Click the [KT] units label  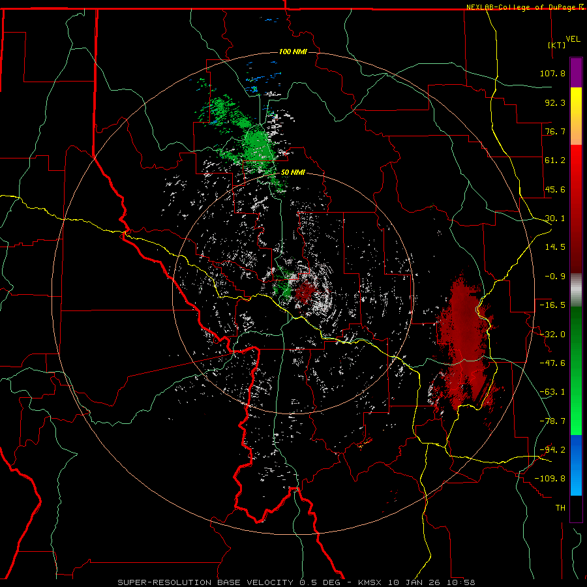557,45
